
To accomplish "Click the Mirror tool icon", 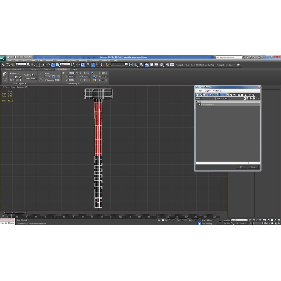I will click(131, 65).
